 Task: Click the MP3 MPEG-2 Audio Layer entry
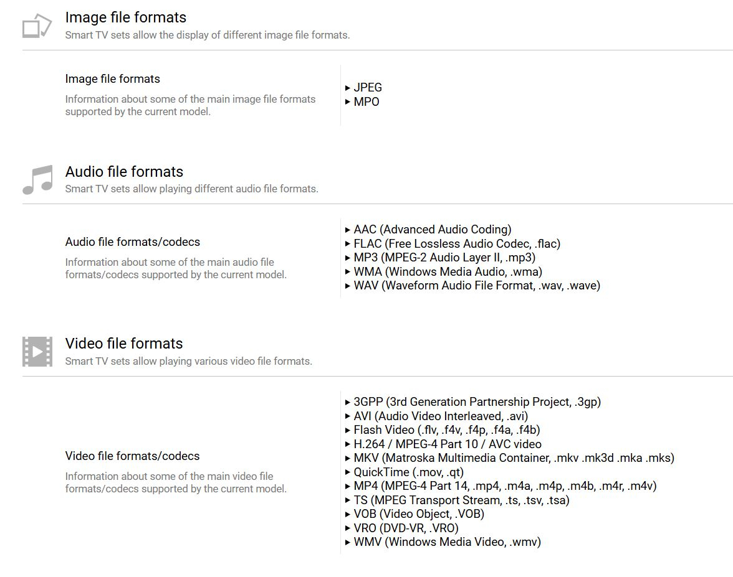click(x=444, y=258)
